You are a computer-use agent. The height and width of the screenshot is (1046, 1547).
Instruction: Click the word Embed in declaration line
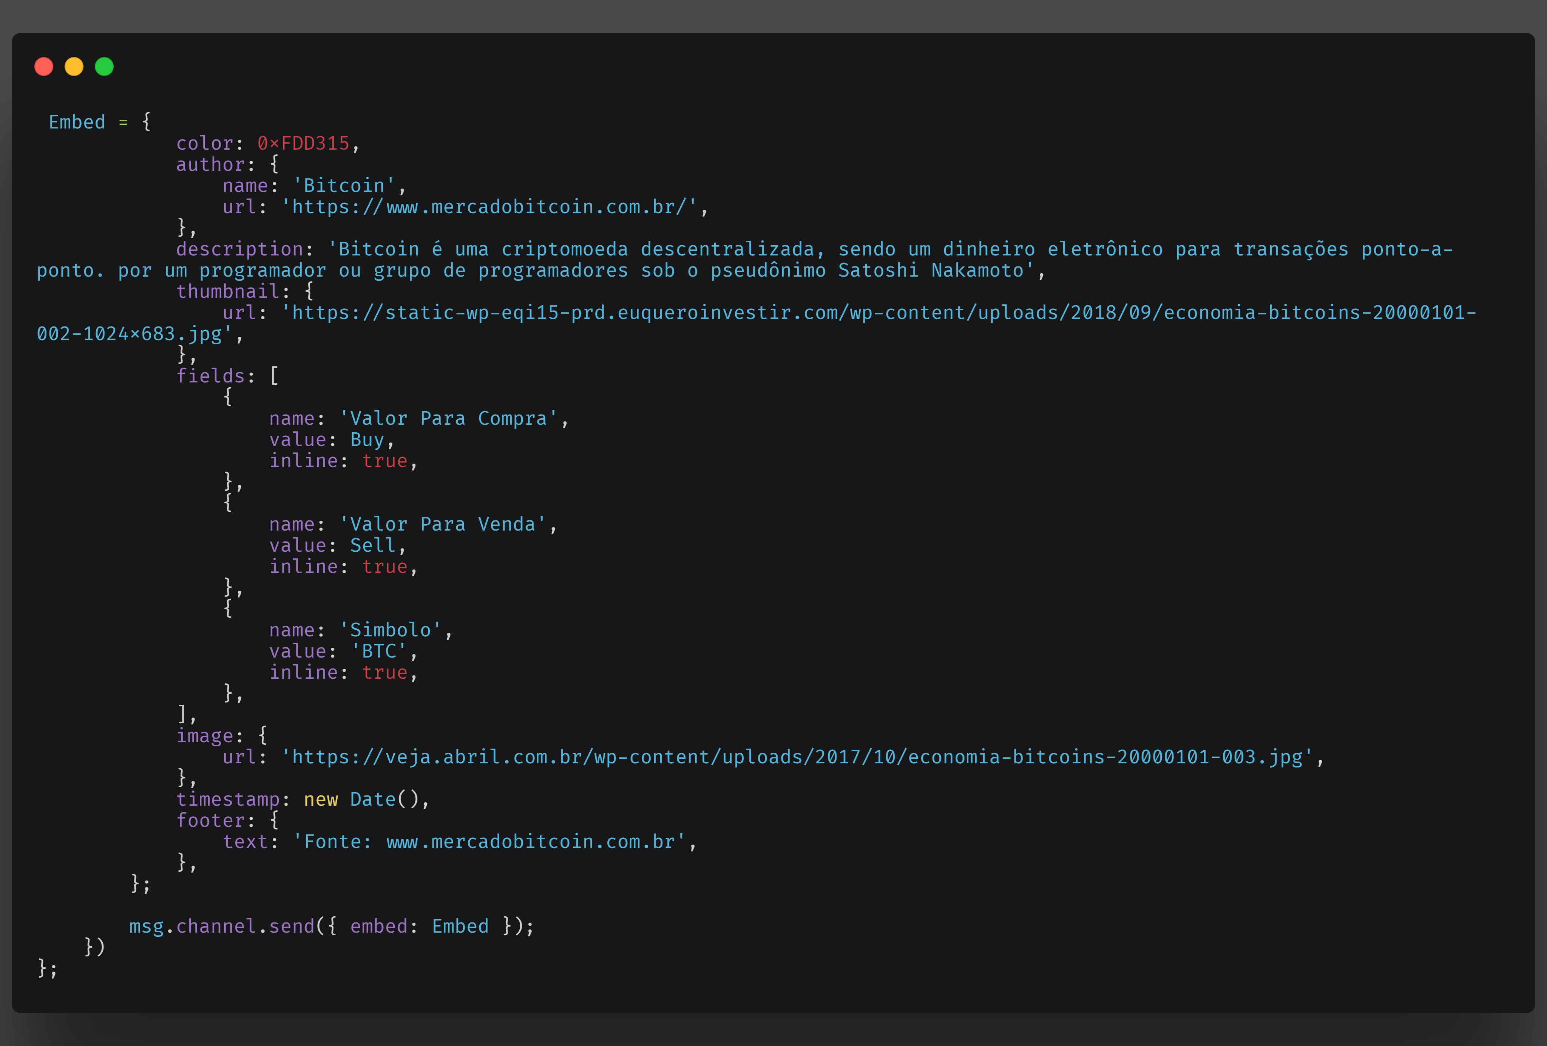click(x=77, y=122)
